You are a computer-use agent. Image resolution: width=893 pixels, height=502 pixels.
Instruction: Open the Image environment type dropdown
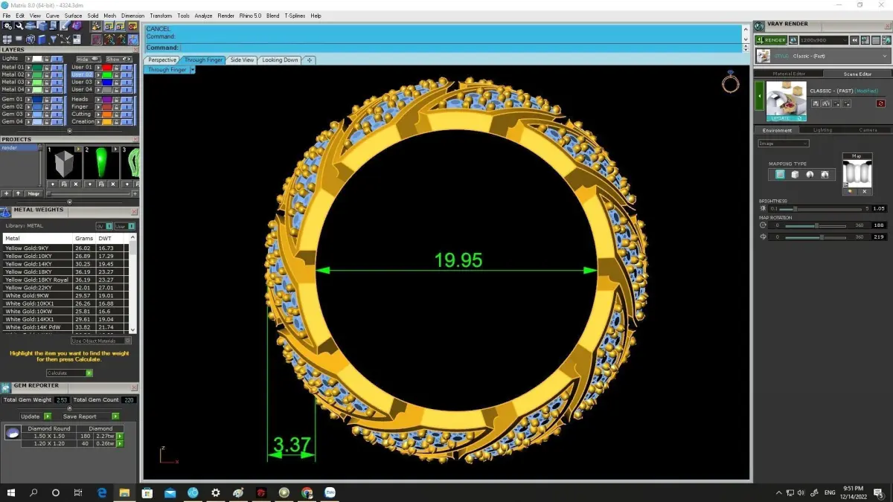point(783,144)
